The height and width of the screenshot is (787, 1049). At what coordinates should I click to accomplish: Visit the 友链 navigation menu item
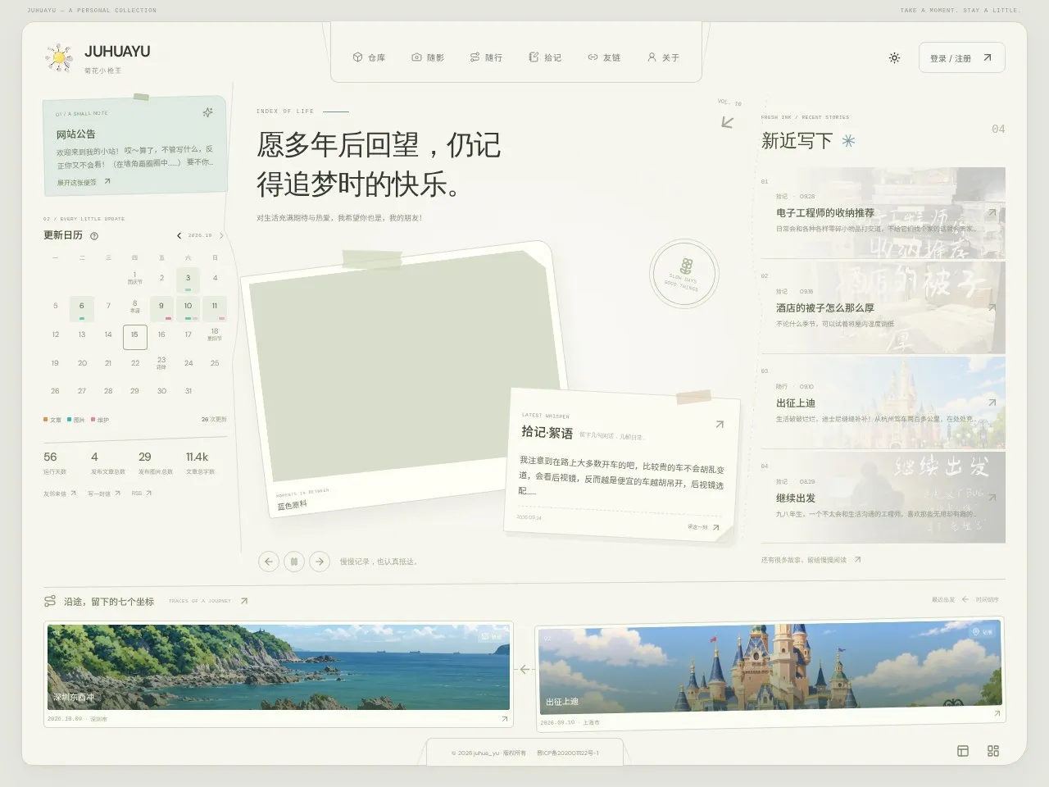604,57
